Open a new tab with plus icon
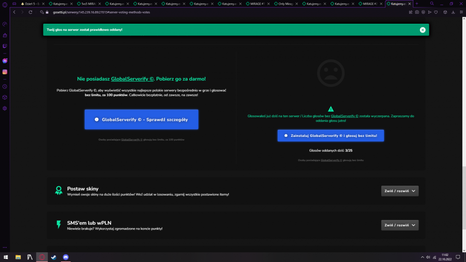466x262 pixels. click(x=417, y=4)
